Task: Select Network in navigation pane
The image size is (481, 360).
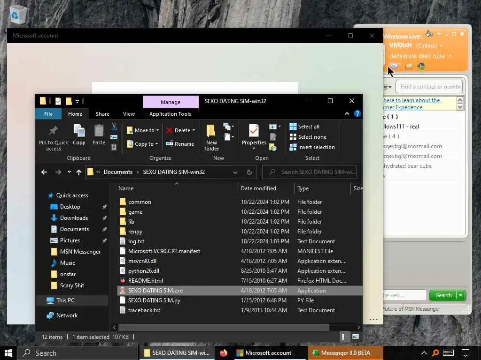Action: 67,315
